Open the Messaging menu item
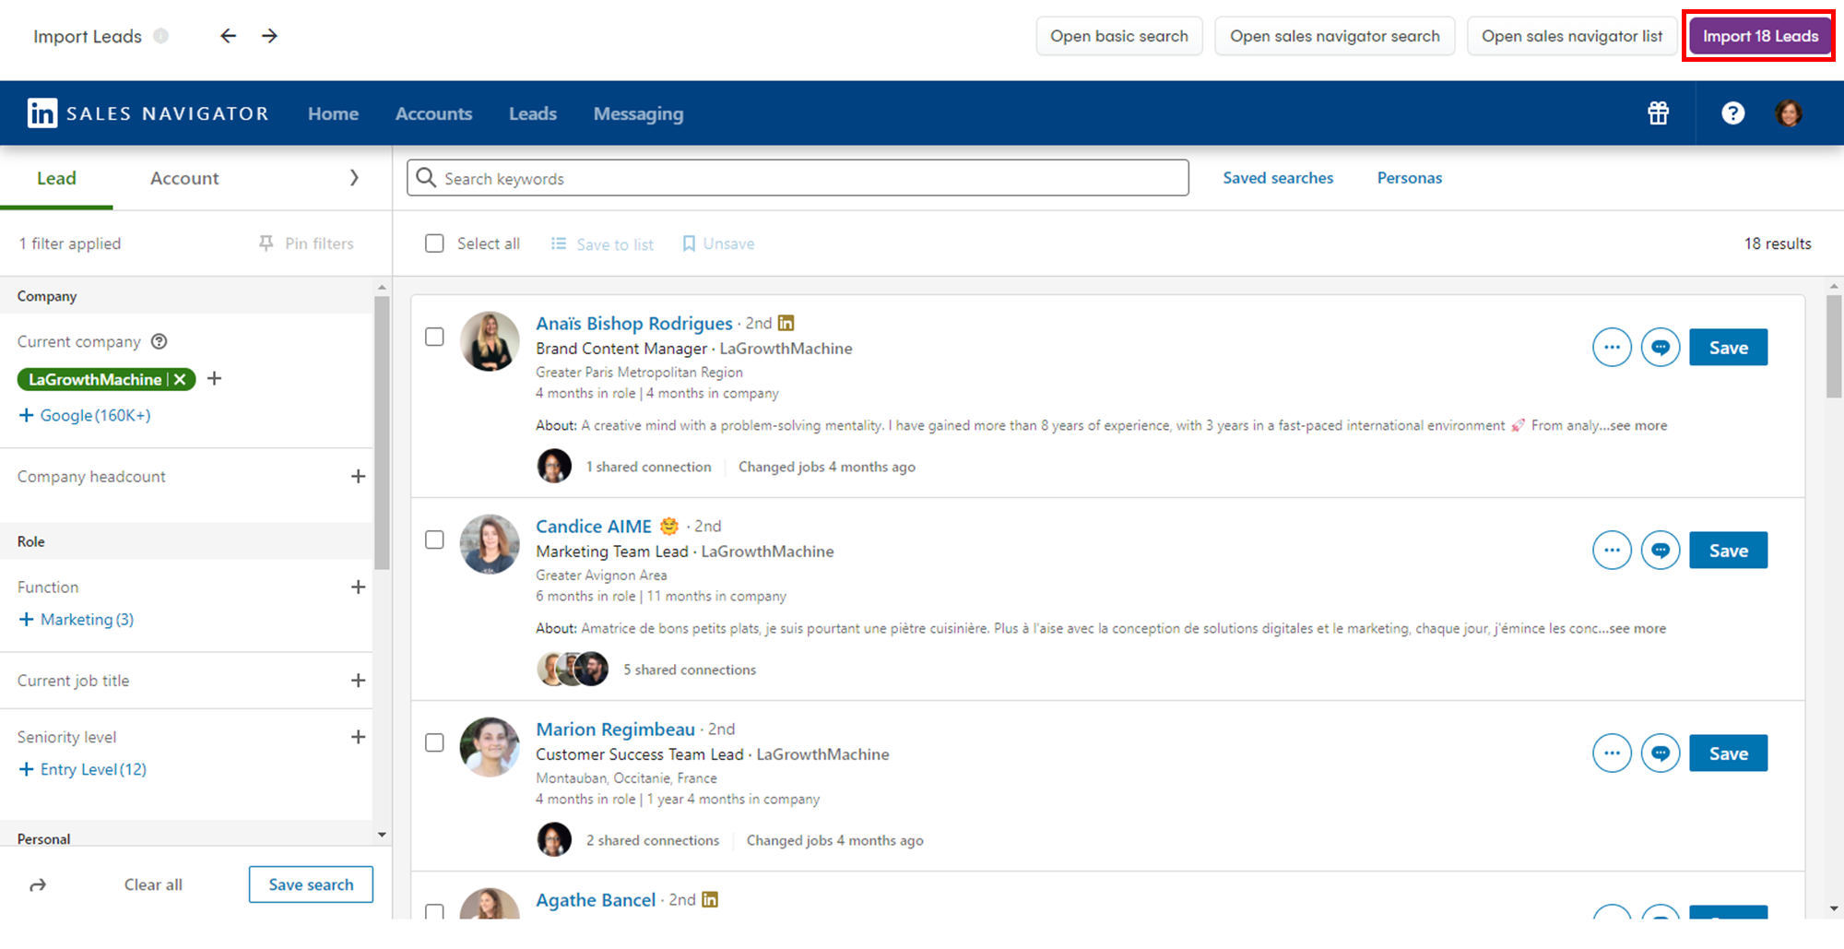 click(638, 113)
